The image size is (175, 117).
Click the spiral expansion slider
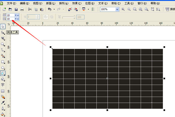[69, 17]
